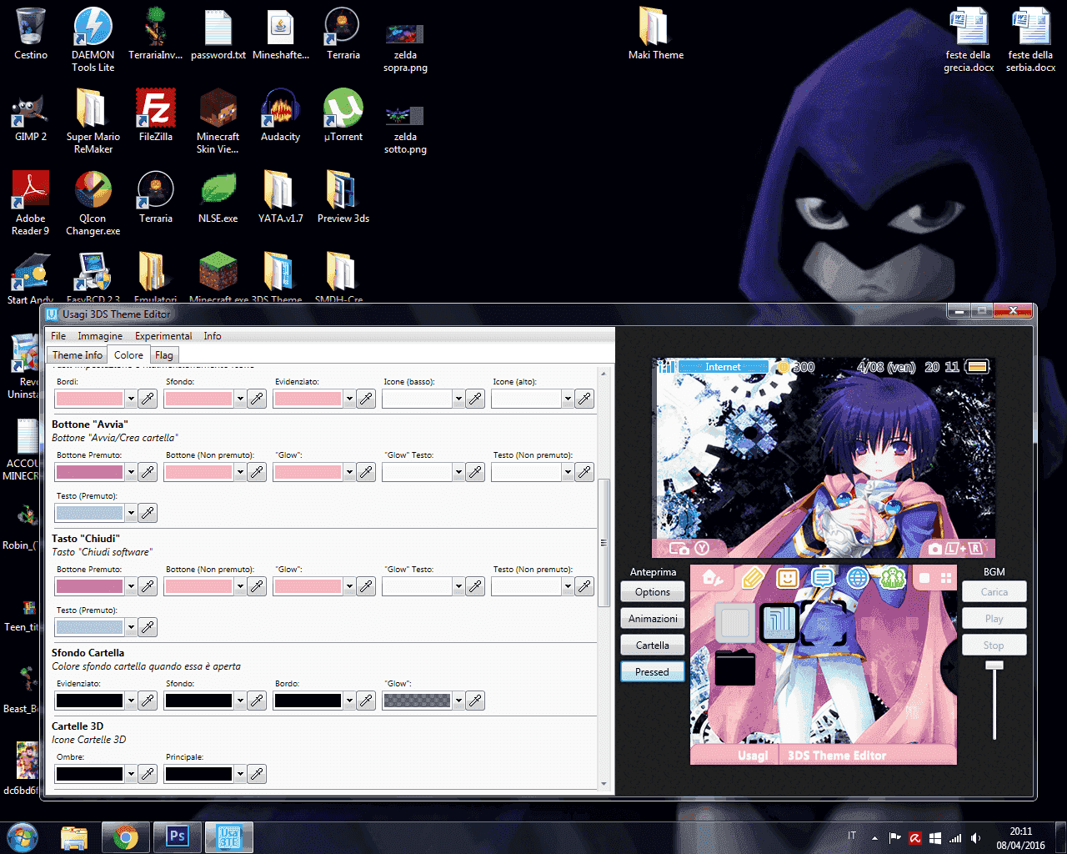
Task: Pick the Bordi color with its eyedropper
Action: coord(148,399)
